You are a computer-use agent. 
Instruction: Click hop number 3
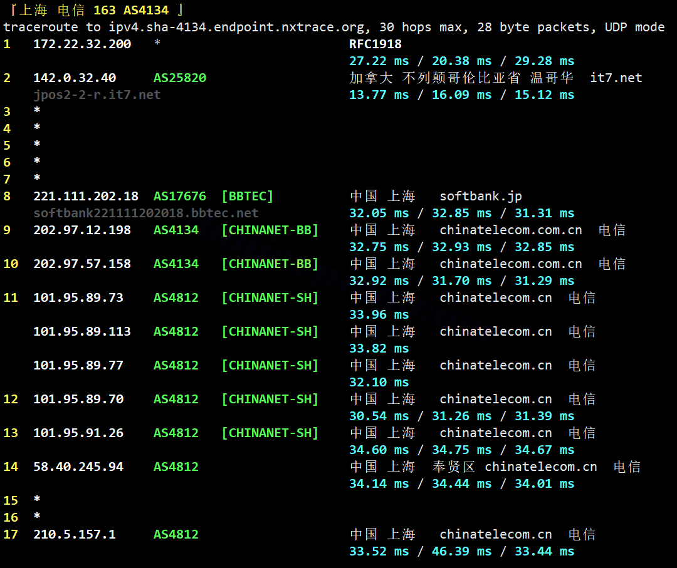point(7,111)
